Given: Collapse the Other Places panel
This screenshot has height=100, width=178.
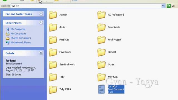Looking at the screenshot, I should click(x=41, y=22).
